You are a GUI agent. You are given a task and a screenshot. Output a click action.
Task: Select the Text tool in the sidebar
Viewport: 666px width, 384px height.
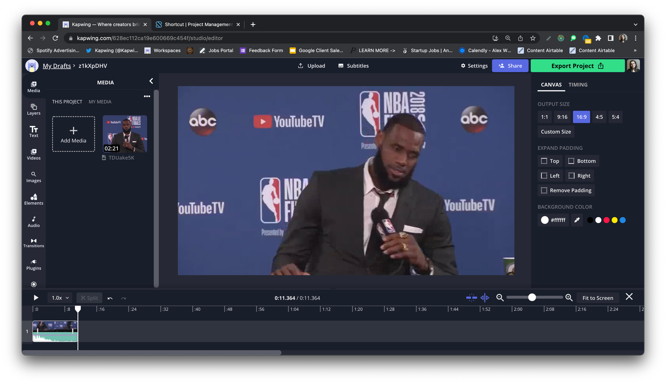(33, 131)
